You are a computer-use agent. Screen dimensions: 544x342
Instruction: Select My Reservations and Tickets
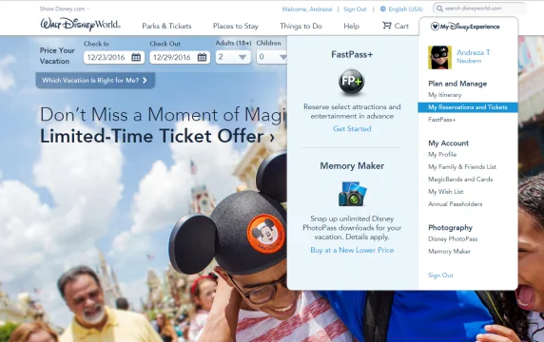pyautogui.click(x=468, y=107)
